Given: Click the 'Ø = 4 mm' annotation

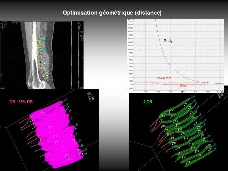Looking at the screenshot, I should point(164,78).
